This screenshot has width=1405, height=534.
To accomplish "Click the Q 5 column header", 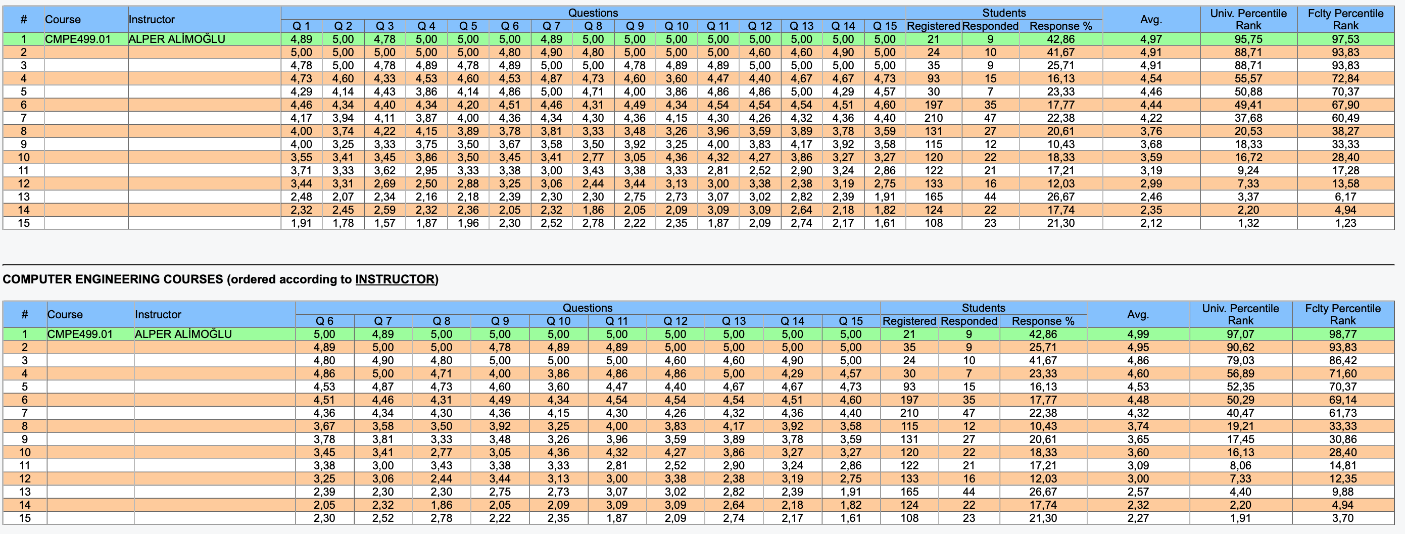I will click(468, 26).
